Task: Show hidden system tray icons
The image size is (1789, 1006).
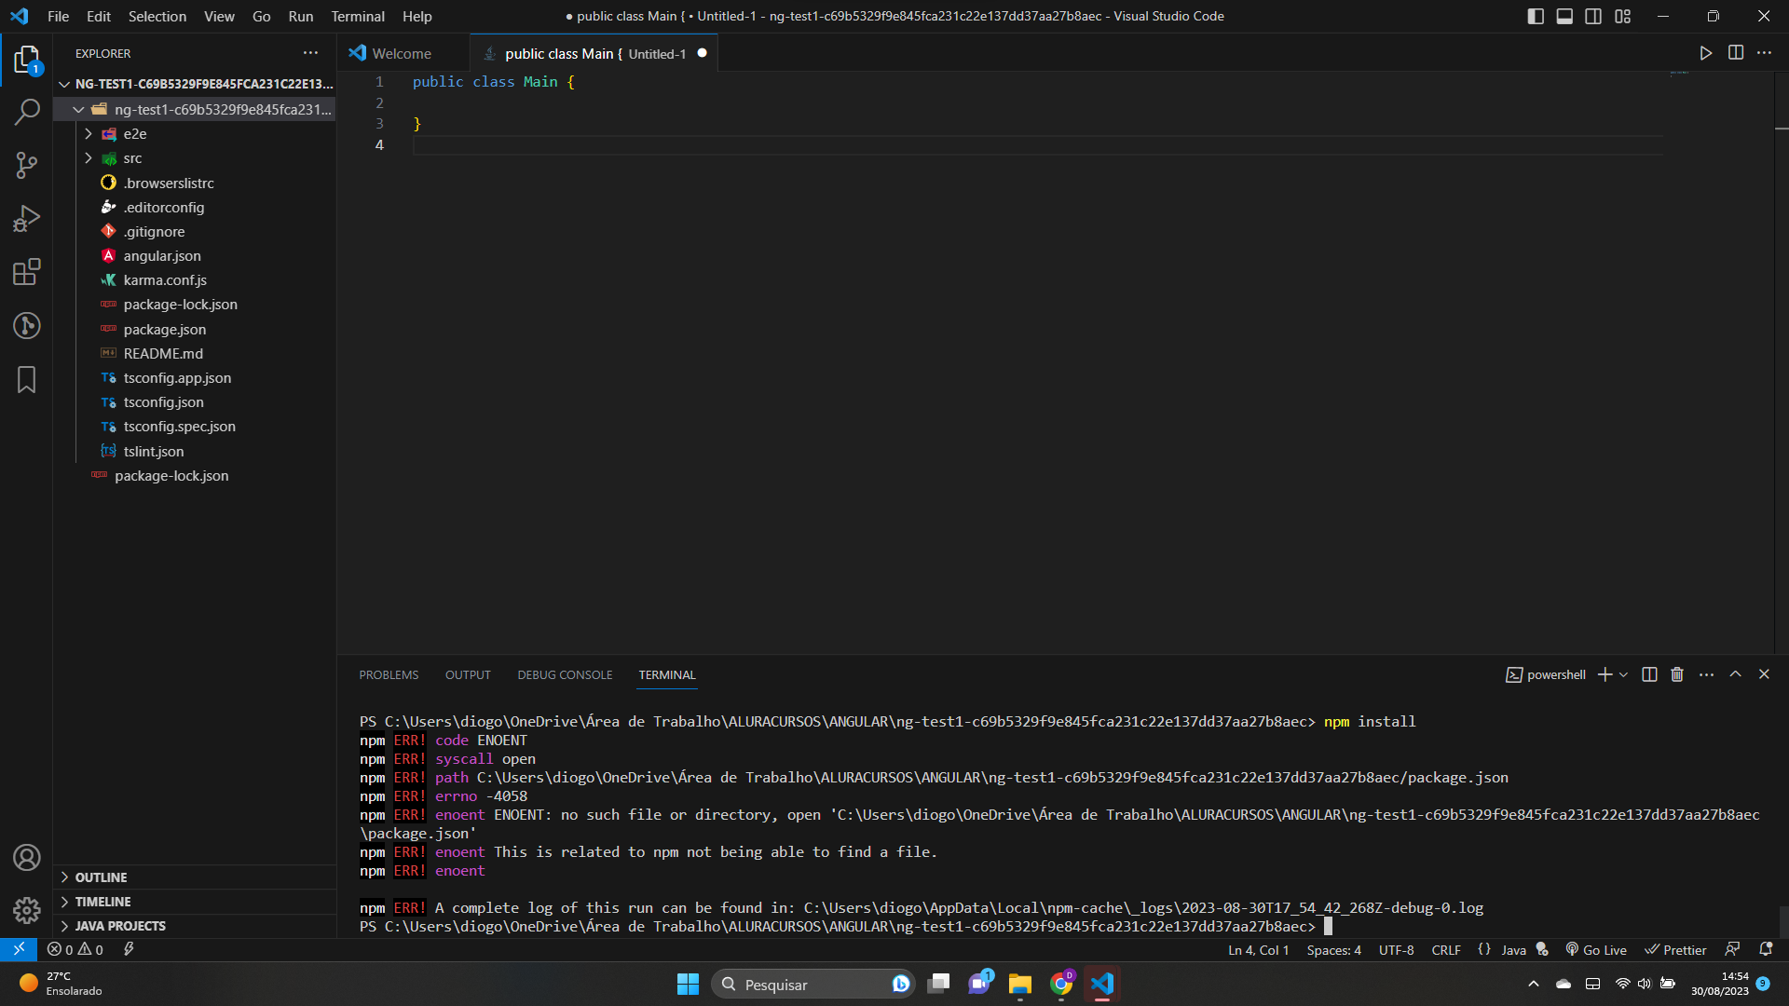Action: 1534,984
